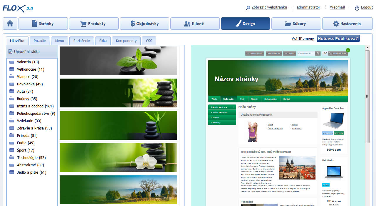Open the Súbory folder section

(296, 24)
